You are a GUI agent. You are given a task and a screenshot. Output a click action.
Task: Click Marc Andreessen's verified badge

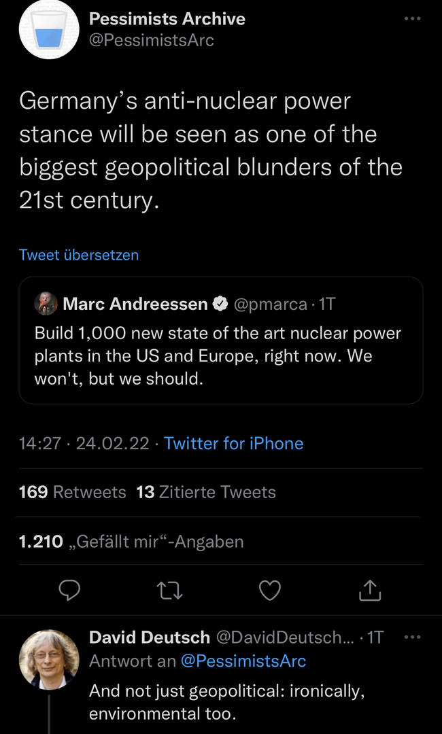click(220, 304)
